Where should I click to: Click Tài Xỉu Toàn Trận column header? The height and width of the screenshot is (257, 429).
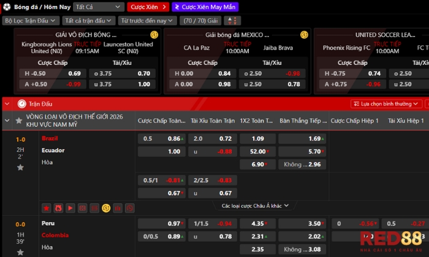tap(213, 121)
